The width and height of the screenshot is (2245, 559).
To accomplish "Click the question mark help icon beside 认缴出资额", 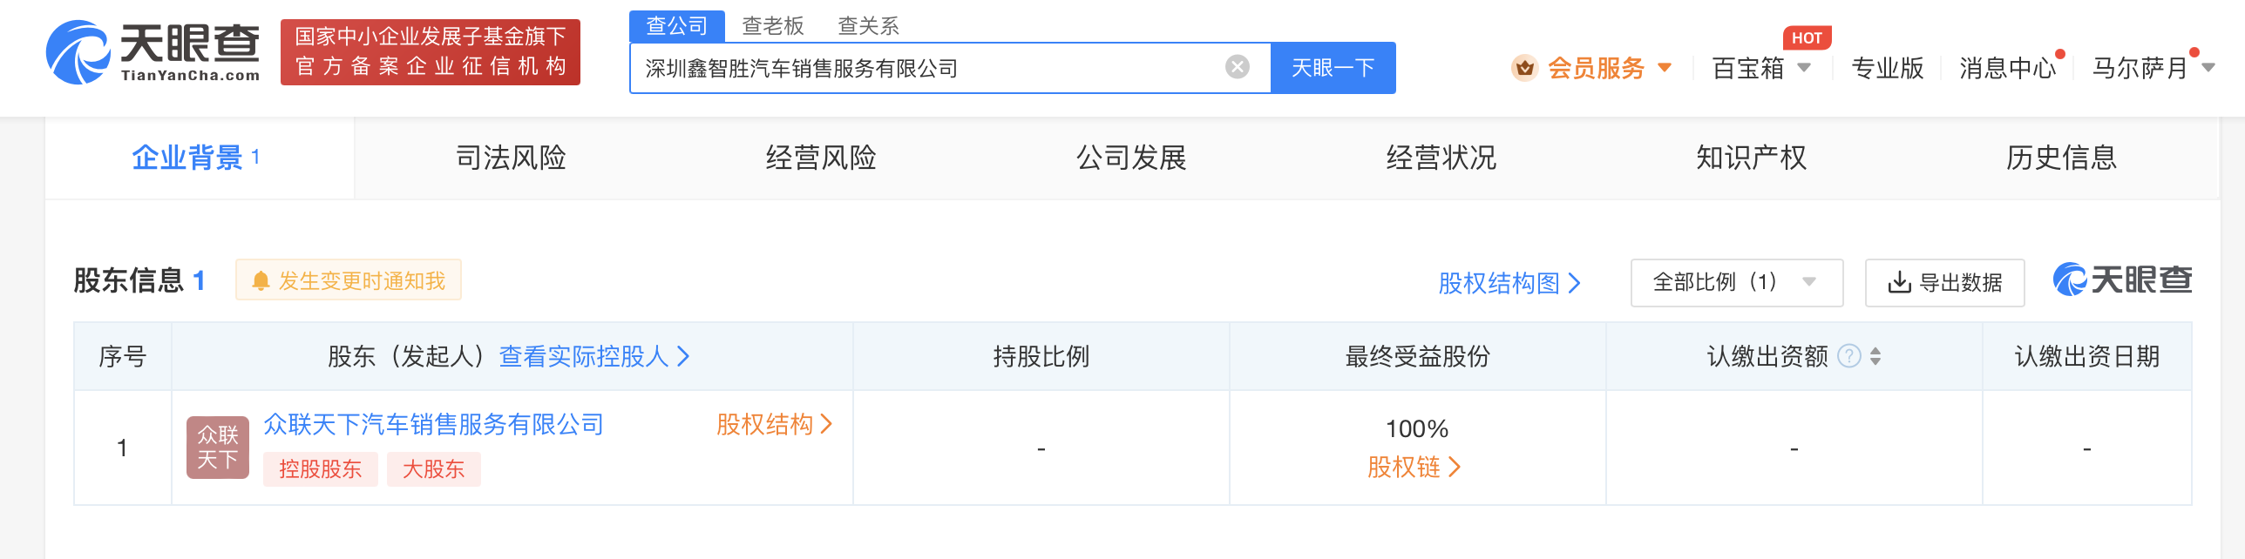I will tap(1848, 356).
